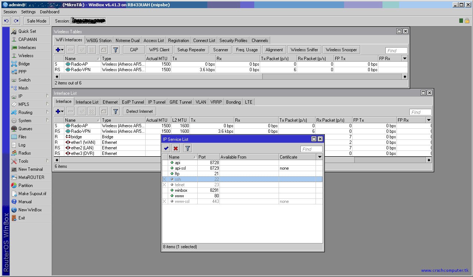This screenshot has height=277, width=473.
Task: Click the horizontal scrollbar in Interface List window
Action: pyautogui.click(x=243, y=160)
